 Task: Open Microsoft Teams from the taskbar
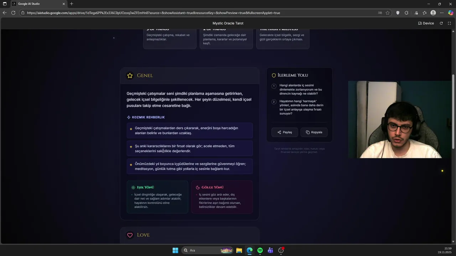(x=270, y=250)
